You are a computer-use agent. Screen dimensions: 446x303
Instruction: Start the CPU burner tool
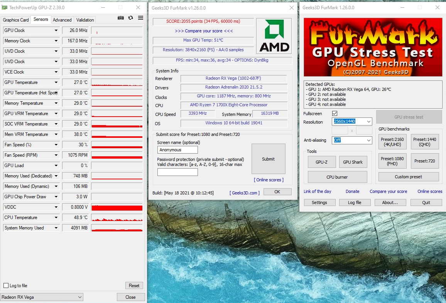[x=337, y=177]
